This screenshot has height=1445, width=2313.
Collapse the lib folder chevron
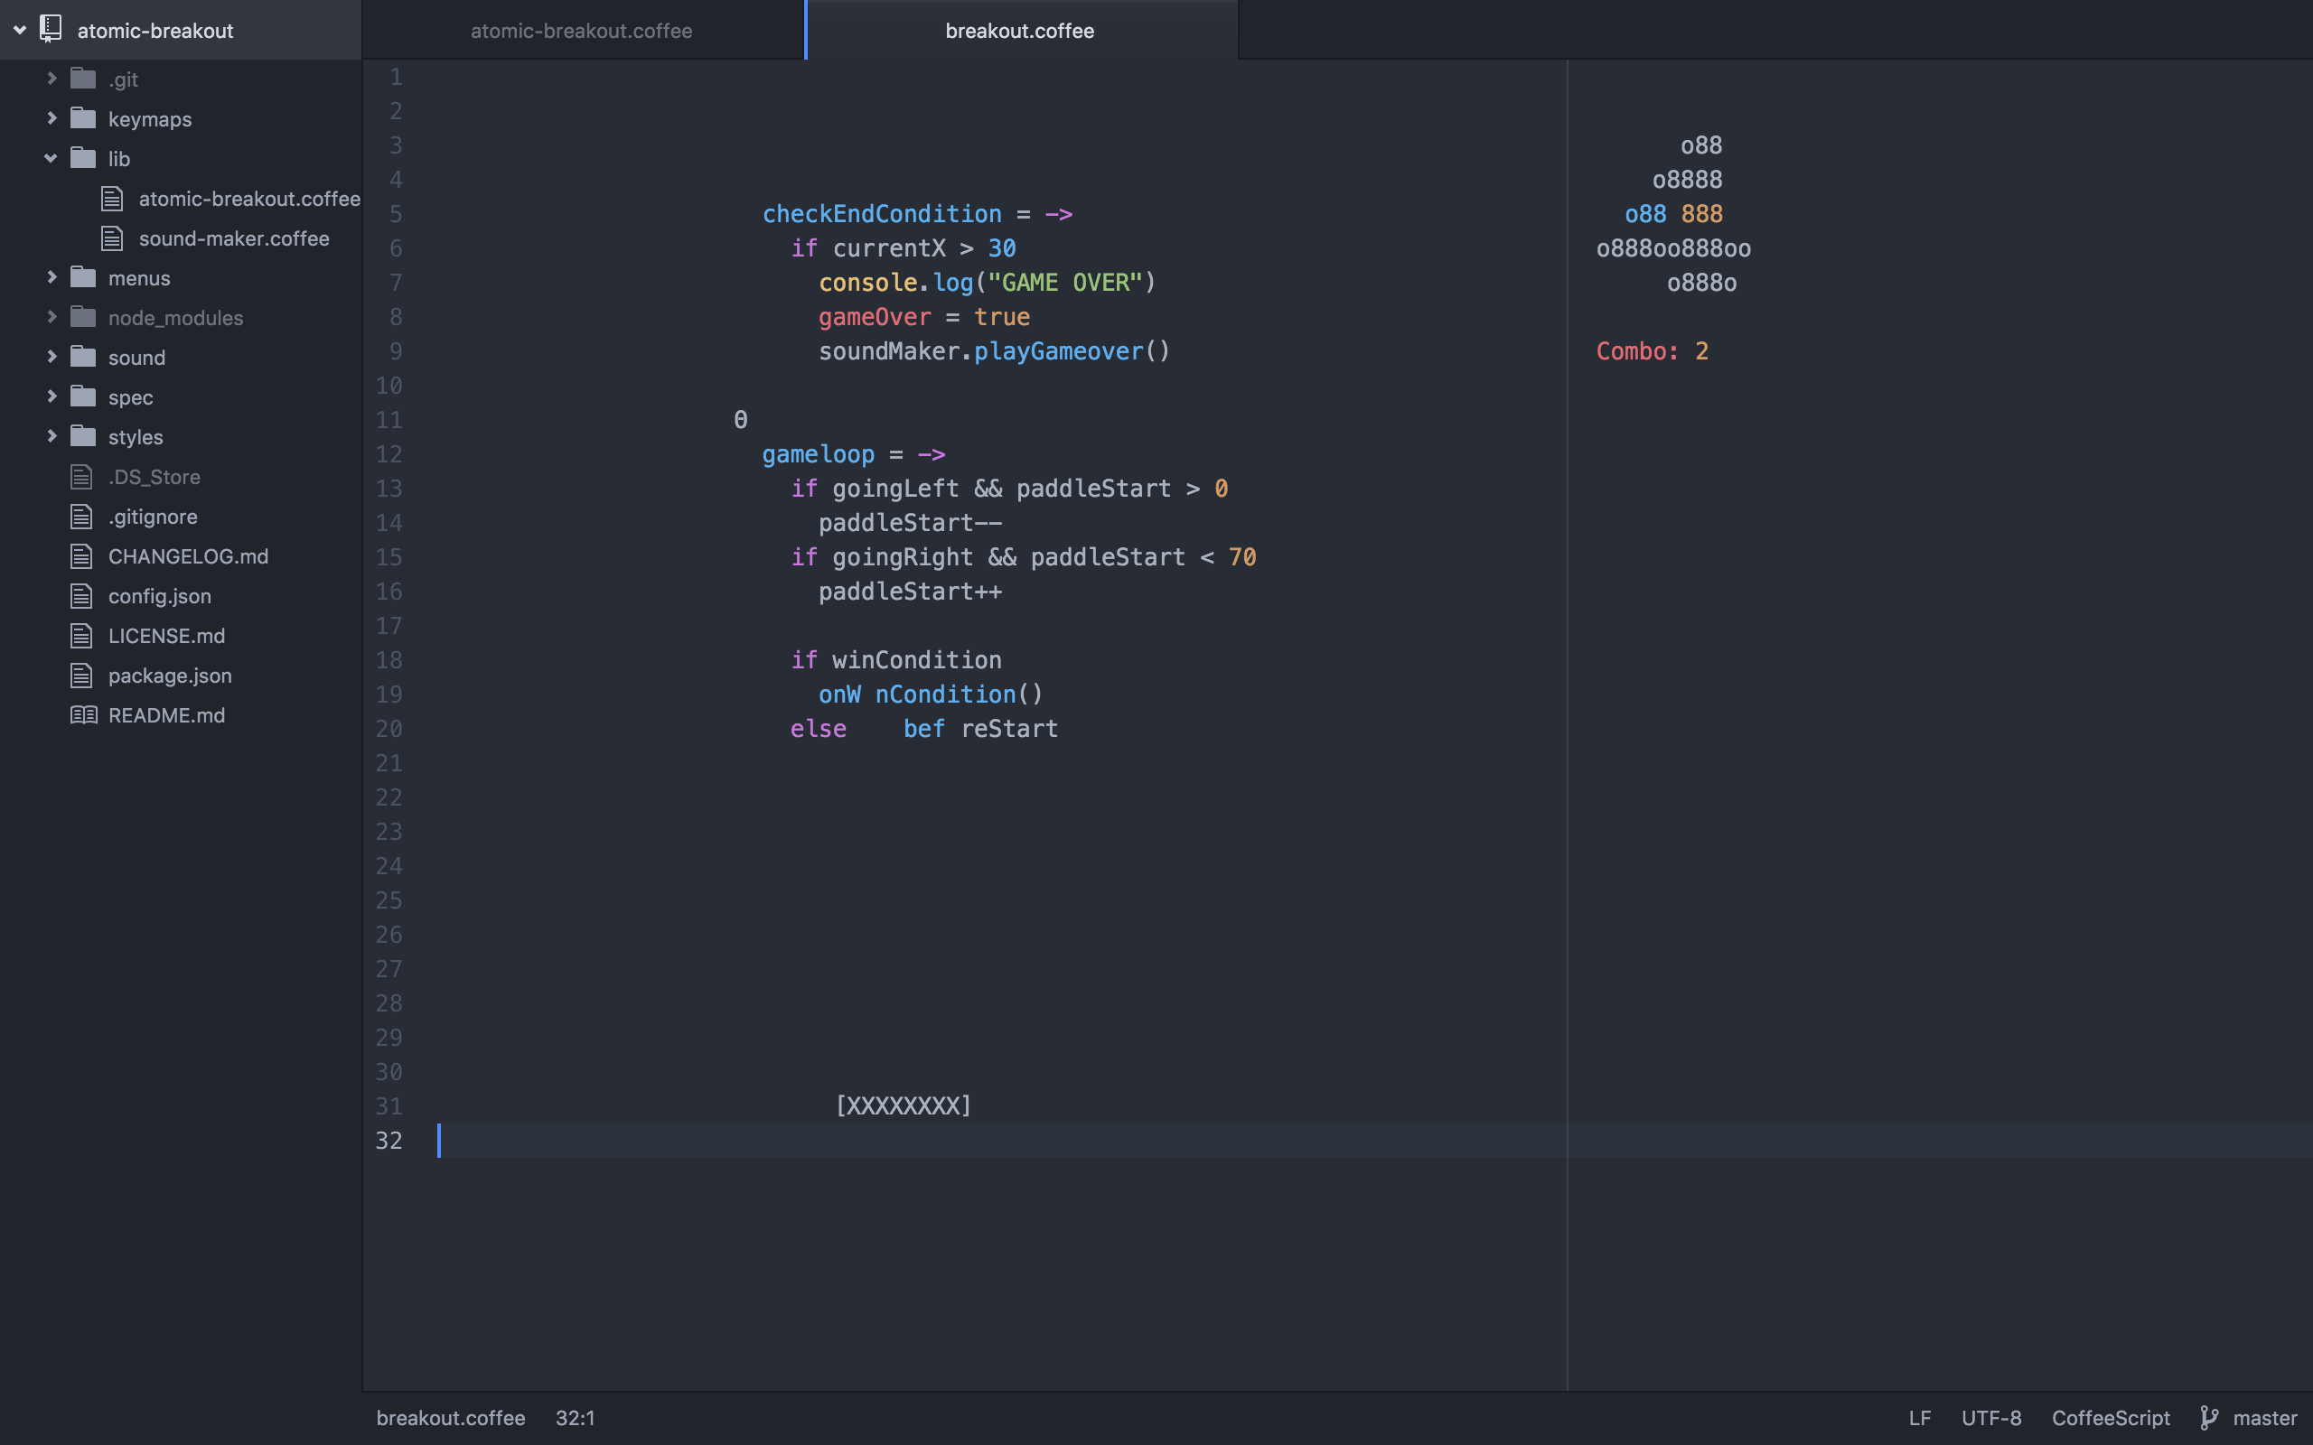51,159
